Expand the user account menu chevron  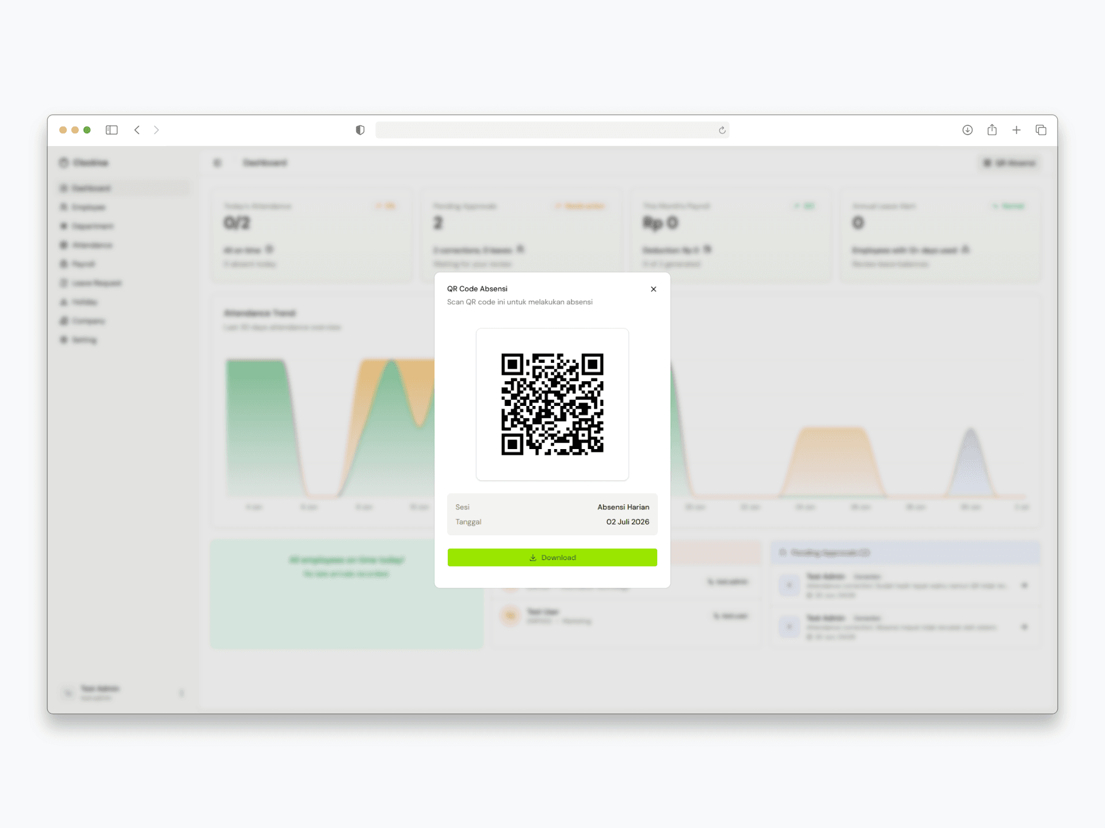(181, 693)
